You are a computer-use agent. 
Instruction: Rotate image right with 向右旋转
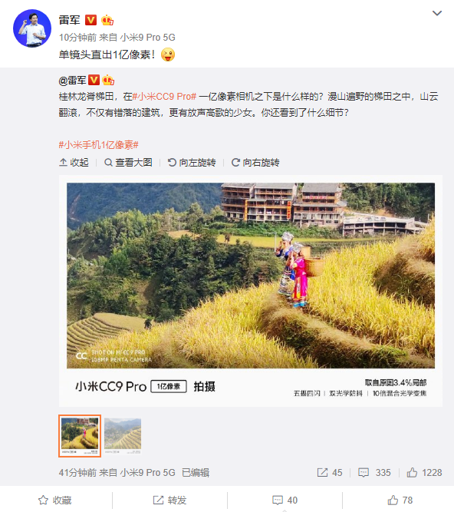coord(255,162)
